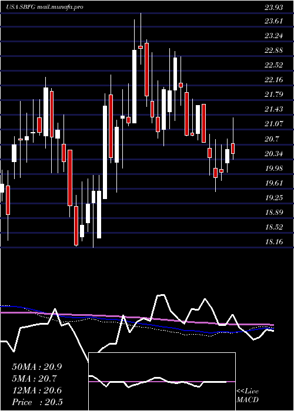The height and width of the screenshot is (411, 294).
Task: Click the Price : 20.5 value
Action: (x=37, y=402)
